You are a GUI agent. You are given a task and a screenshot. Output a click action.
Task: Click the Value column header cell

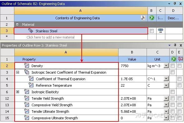pyautogui.click(x=133, y=59)
